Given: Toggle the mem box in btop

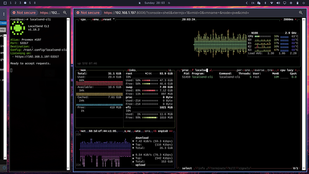Looking at the screenshot, I should coord(82,70).
